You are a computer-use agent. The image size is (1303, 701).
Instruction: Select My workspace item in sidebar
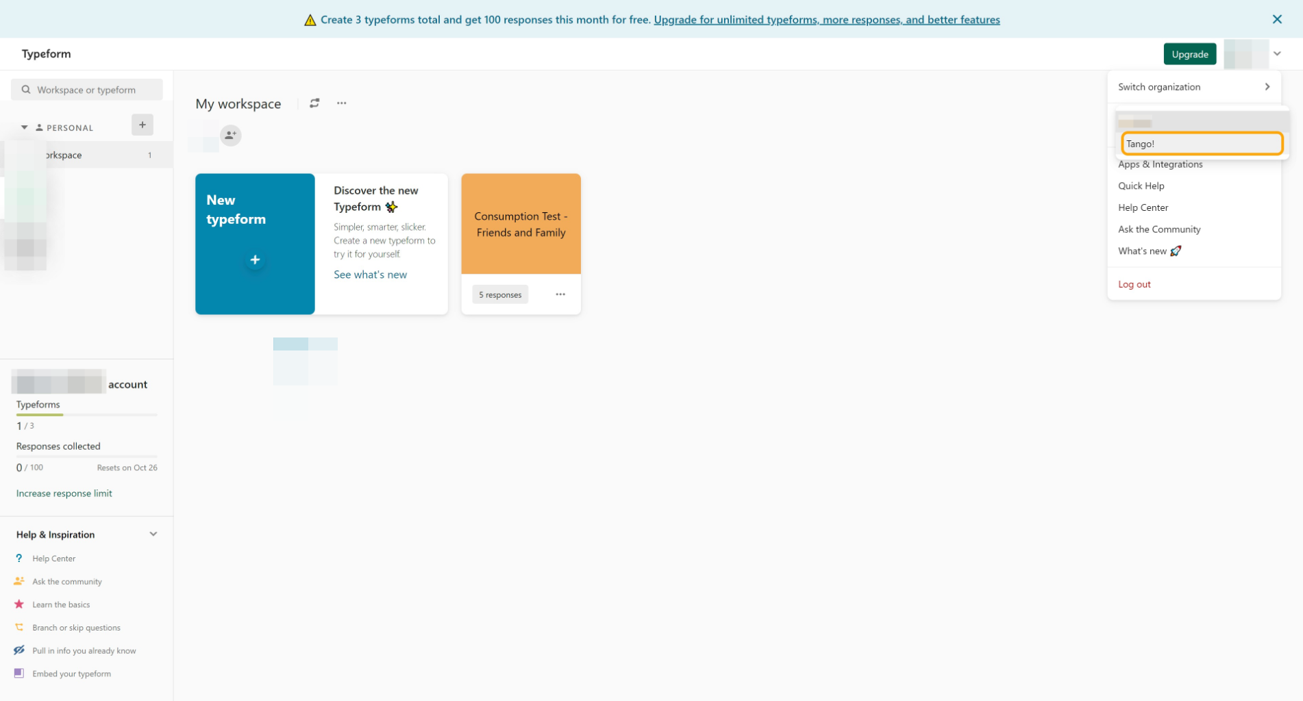click(x=86, y=155)
